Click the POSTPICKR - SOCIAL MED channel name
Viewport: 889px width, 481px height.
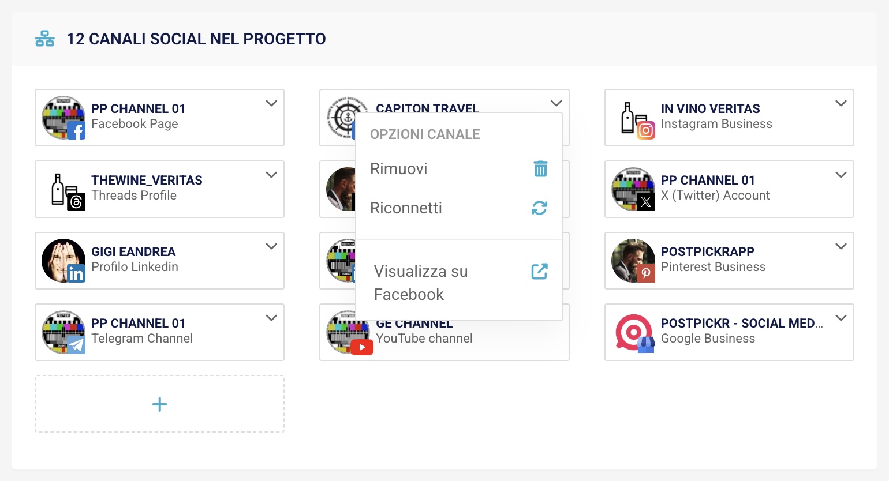pos(741,324)
